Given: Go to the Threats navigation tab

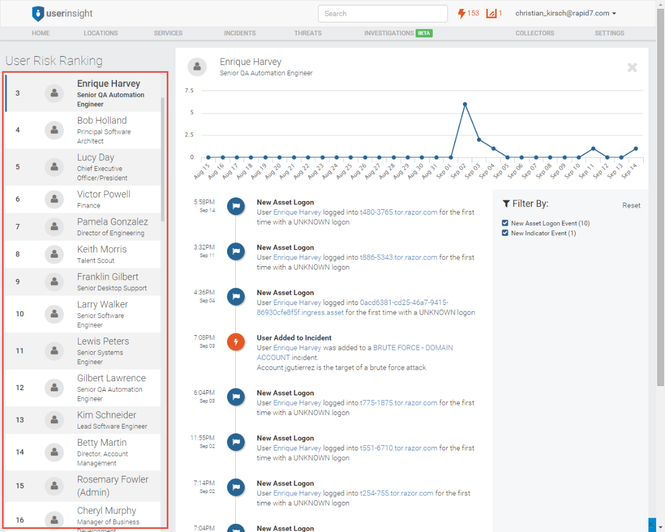Looking at the screenshot, I should (x=308, y=33).
